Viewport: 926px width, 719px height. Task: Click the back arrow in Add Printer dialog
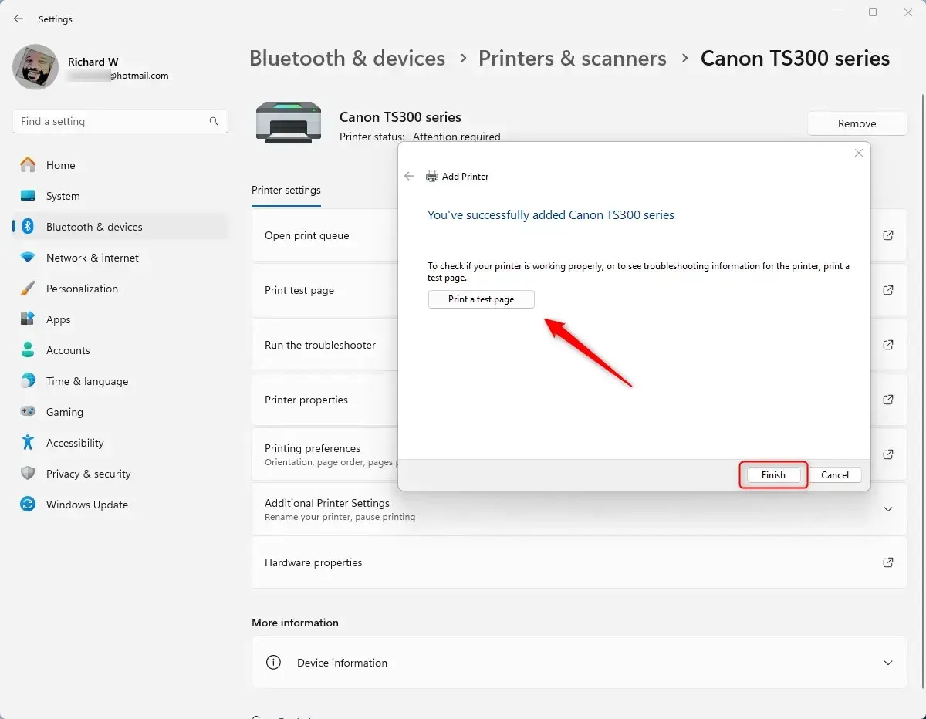point(409,176)
